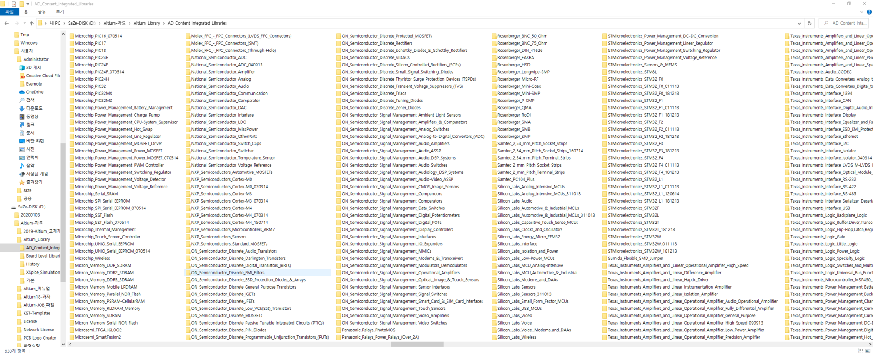The height and width of the screenshot is (355, 873).
Task: Select the STMicroelectronics_STM8L folder
Action: (630, 72)
